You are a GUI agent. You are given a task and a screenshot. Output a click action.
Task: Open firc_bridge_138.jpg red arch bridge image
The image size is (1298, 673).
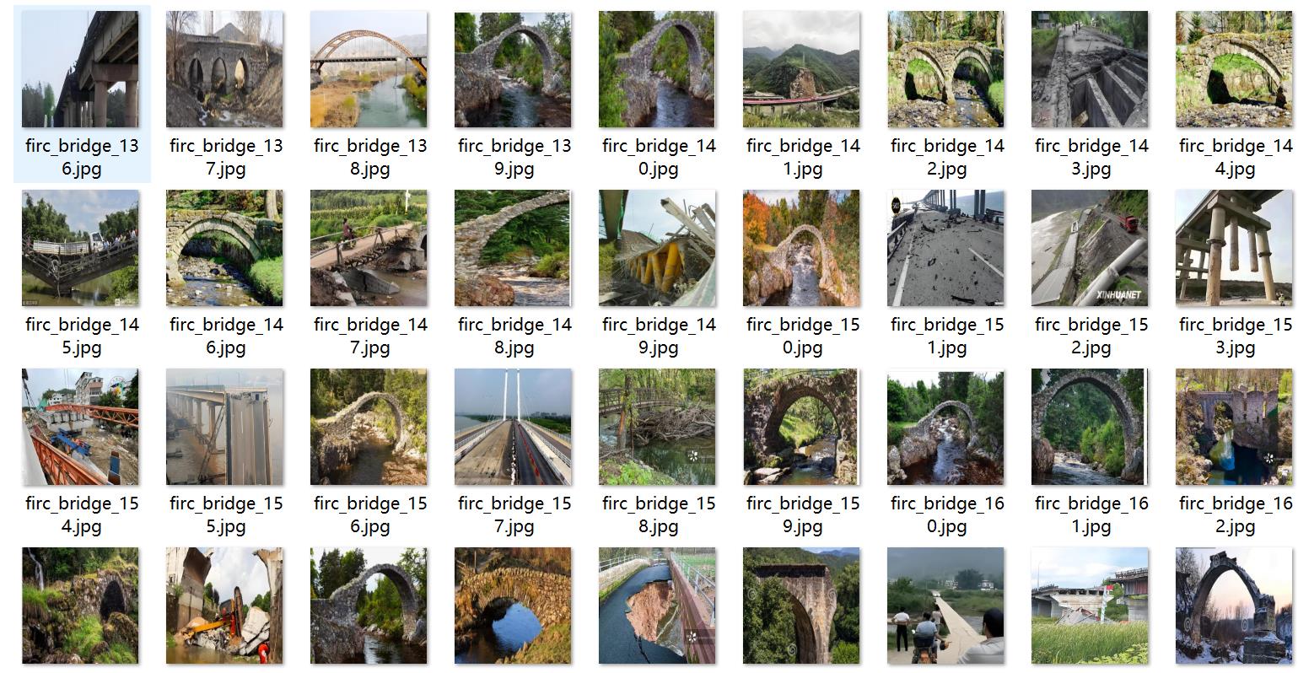[369, 69]
